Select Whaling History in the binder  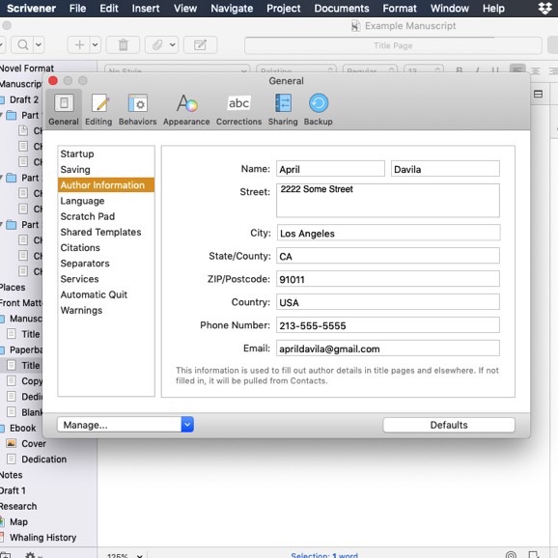tap(43, 538)
